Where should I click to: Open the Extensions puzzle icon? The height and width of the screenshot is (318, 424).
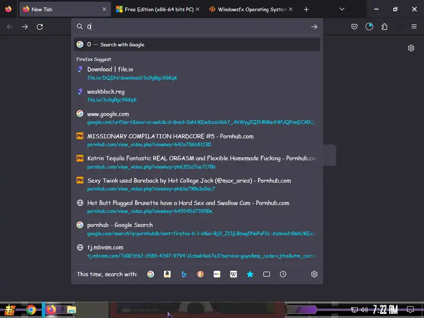tap(384, 26)
